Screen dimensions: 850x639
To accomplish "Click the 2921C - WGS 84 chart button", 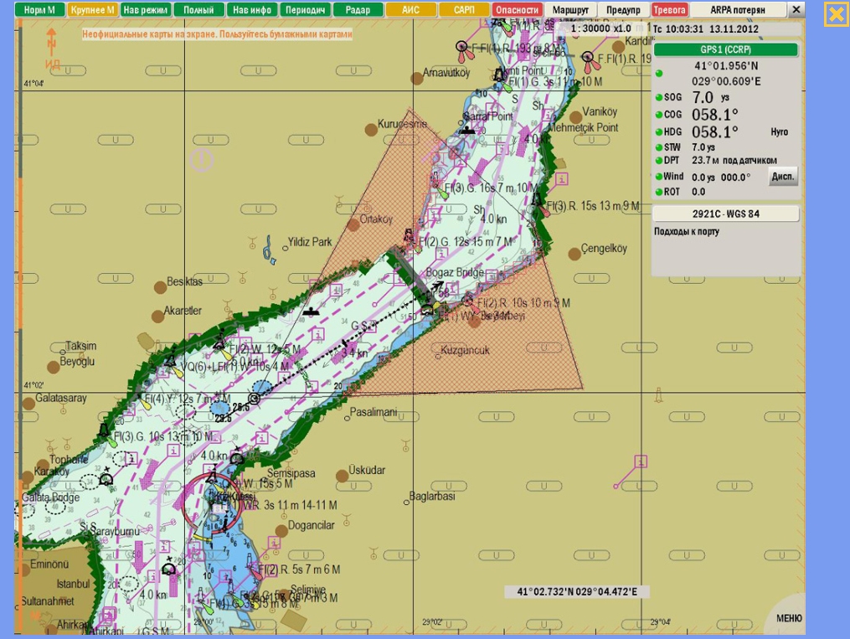I will pos(726,214).
